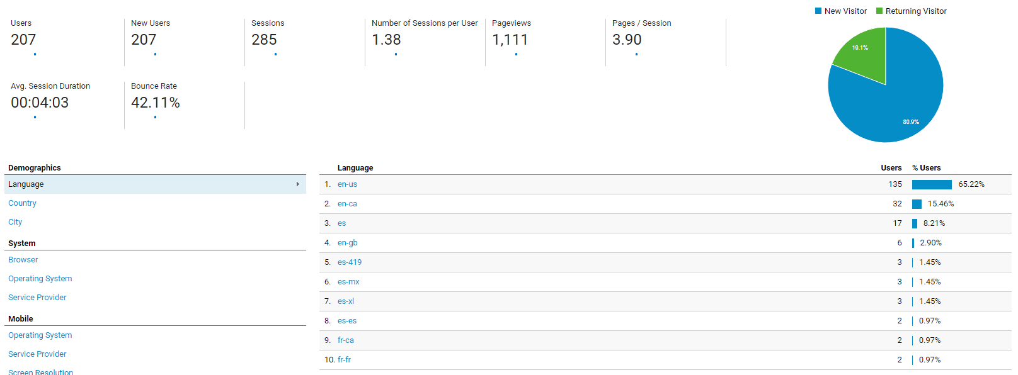The image size is (1018, 375).
Task: Open the fr-ca language entry
Action: tap(345, 340)
